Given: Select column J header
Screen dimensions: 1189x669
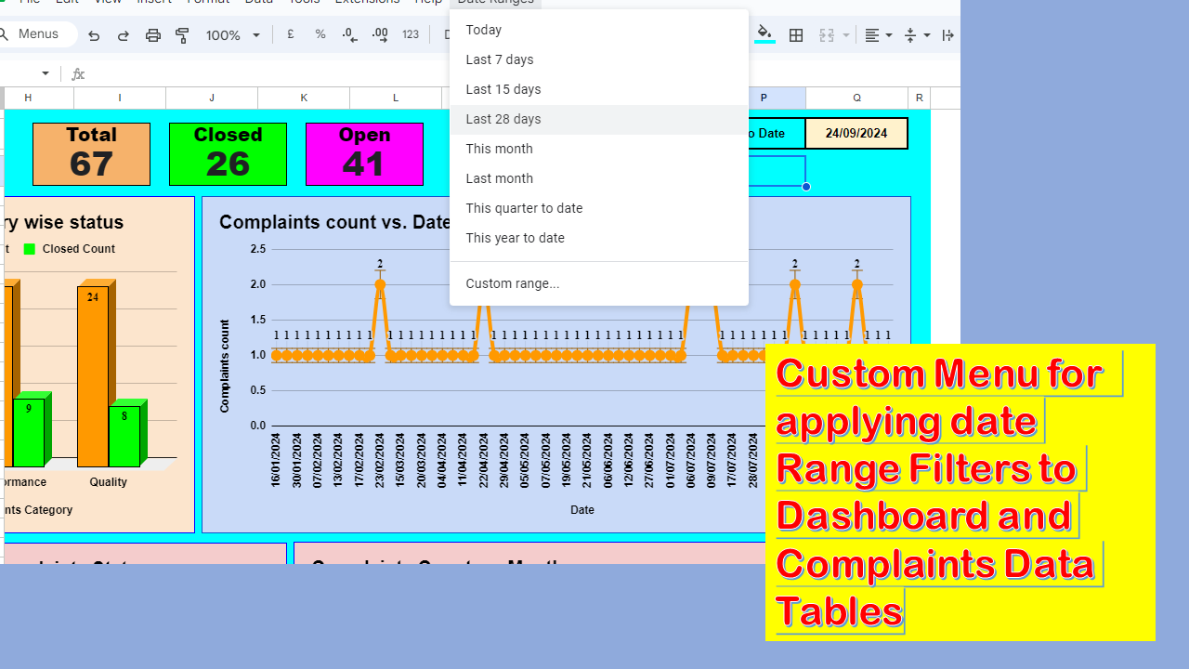Looking at the screenshot, I should 212,98.
